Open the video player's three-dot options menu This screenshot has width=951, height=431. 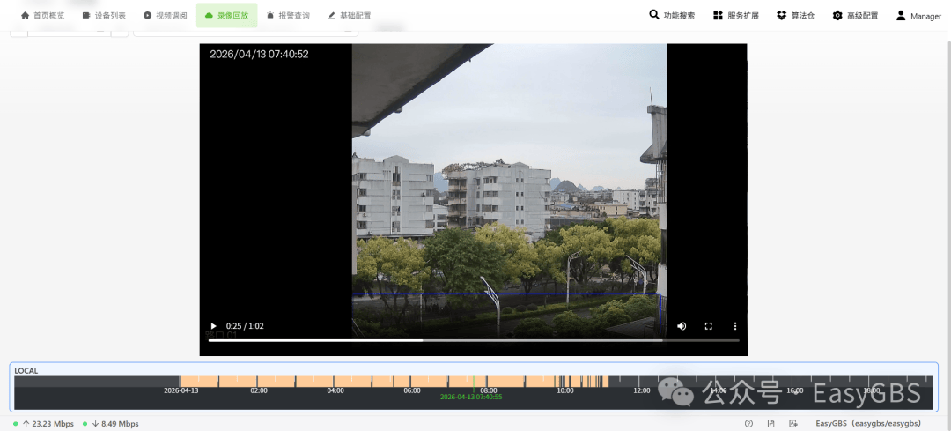pyautogui.click(x=734, y=326)
